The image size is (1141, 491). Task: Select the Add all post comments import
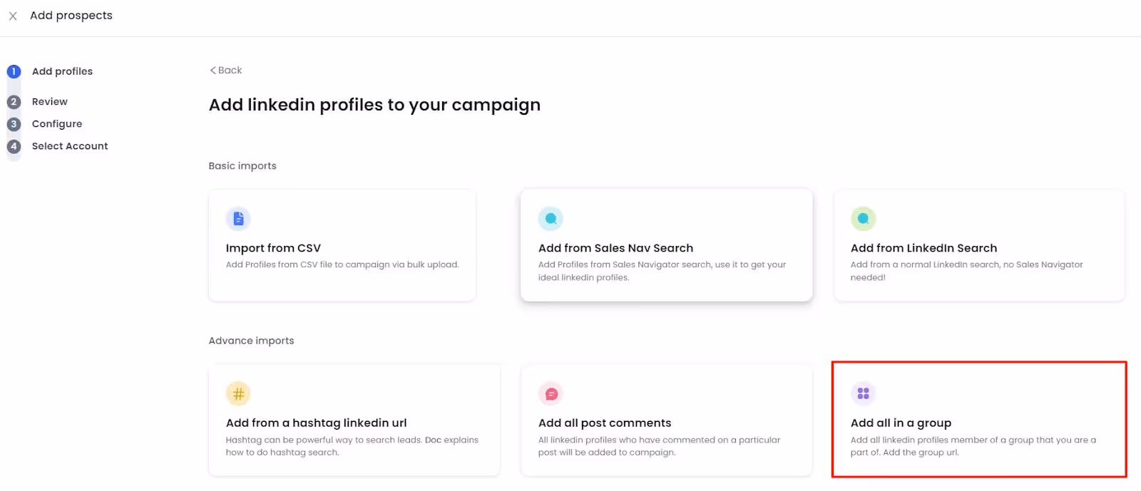(666, 420)
